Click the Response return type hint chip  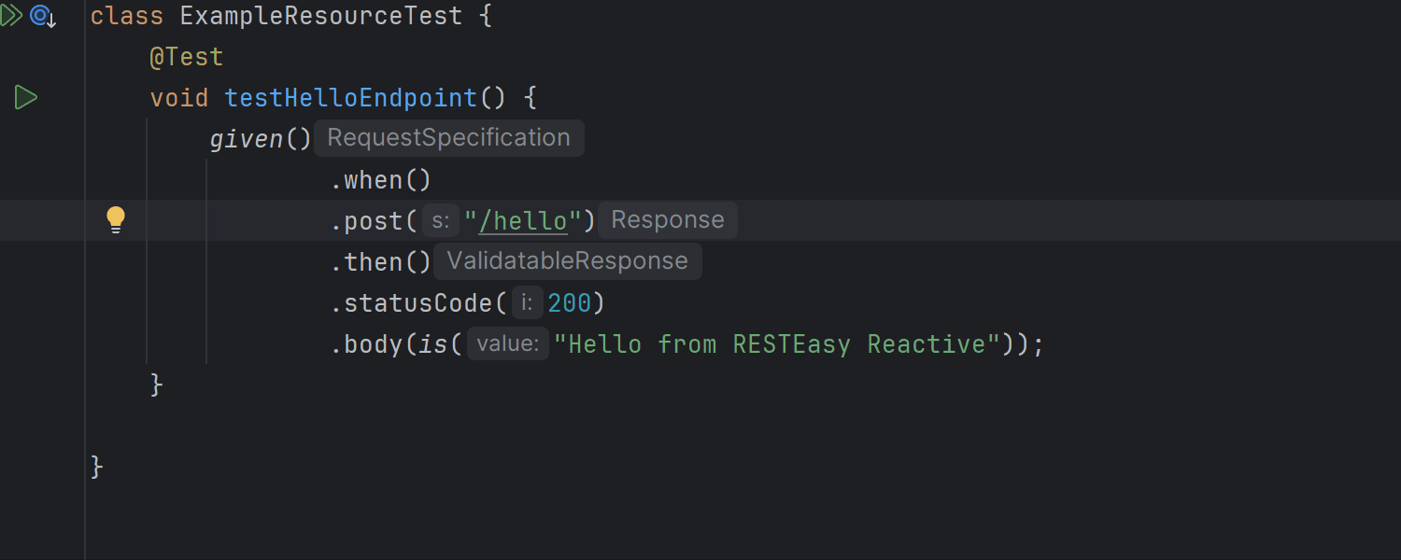pos(667,219)
